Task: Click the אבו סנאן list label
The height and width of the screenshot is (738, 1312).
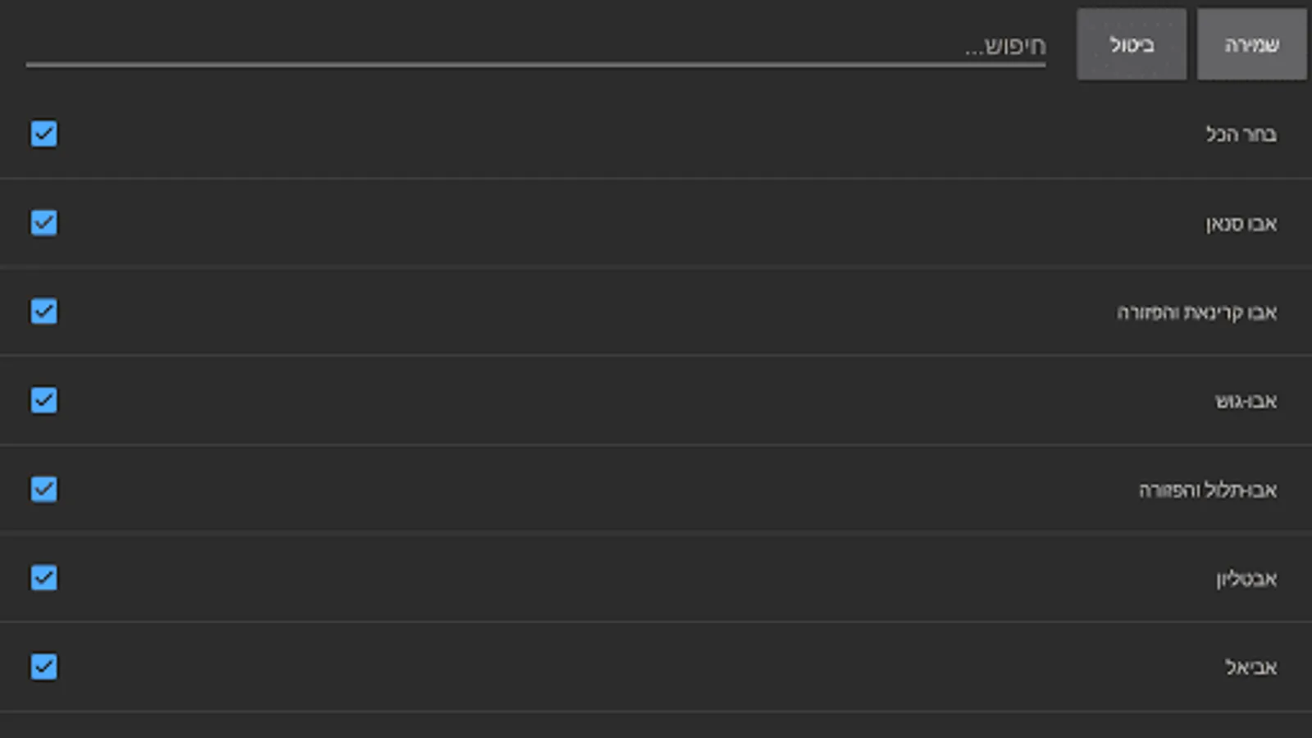Action: tap(1241, 223)
